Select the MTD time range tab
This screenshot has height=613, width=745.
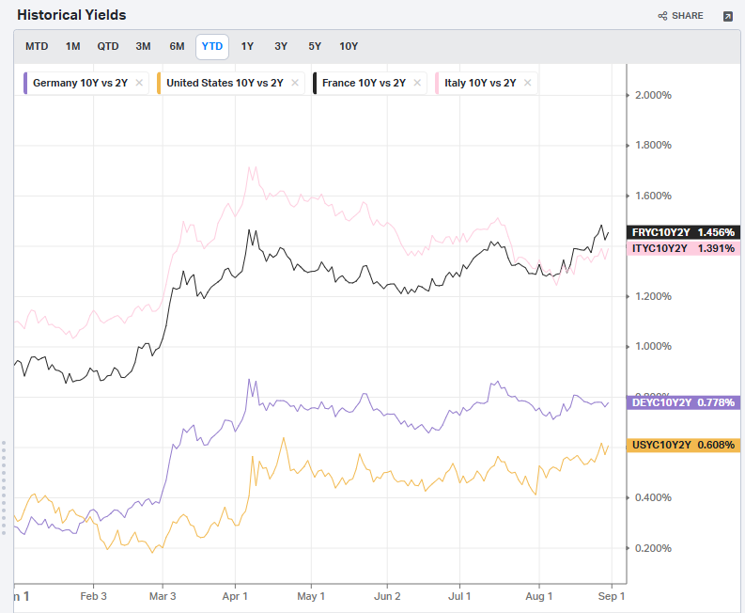(x=37, y=47)
